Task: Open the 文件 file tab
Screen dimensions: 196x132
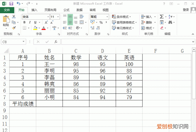Action: [7, 10]
